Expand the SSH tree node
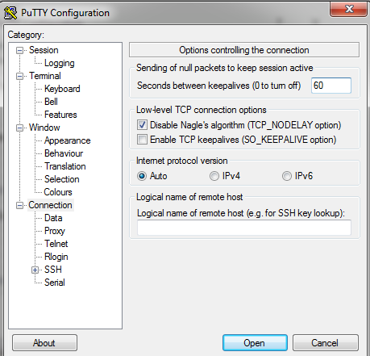Screen dimensions: 370x356 tap(35, 270)
